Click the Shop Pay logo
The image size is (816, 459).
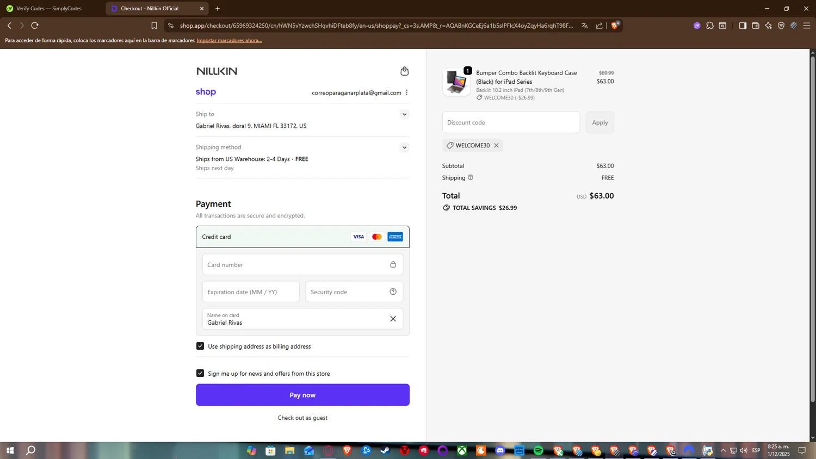[206, 92]
